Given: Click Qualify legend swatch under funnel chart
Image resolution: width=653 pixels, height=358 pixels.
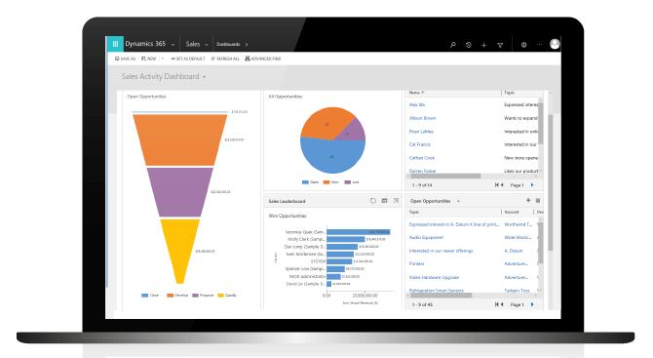Looking at the screenshot, I should [x=220, y=295].
